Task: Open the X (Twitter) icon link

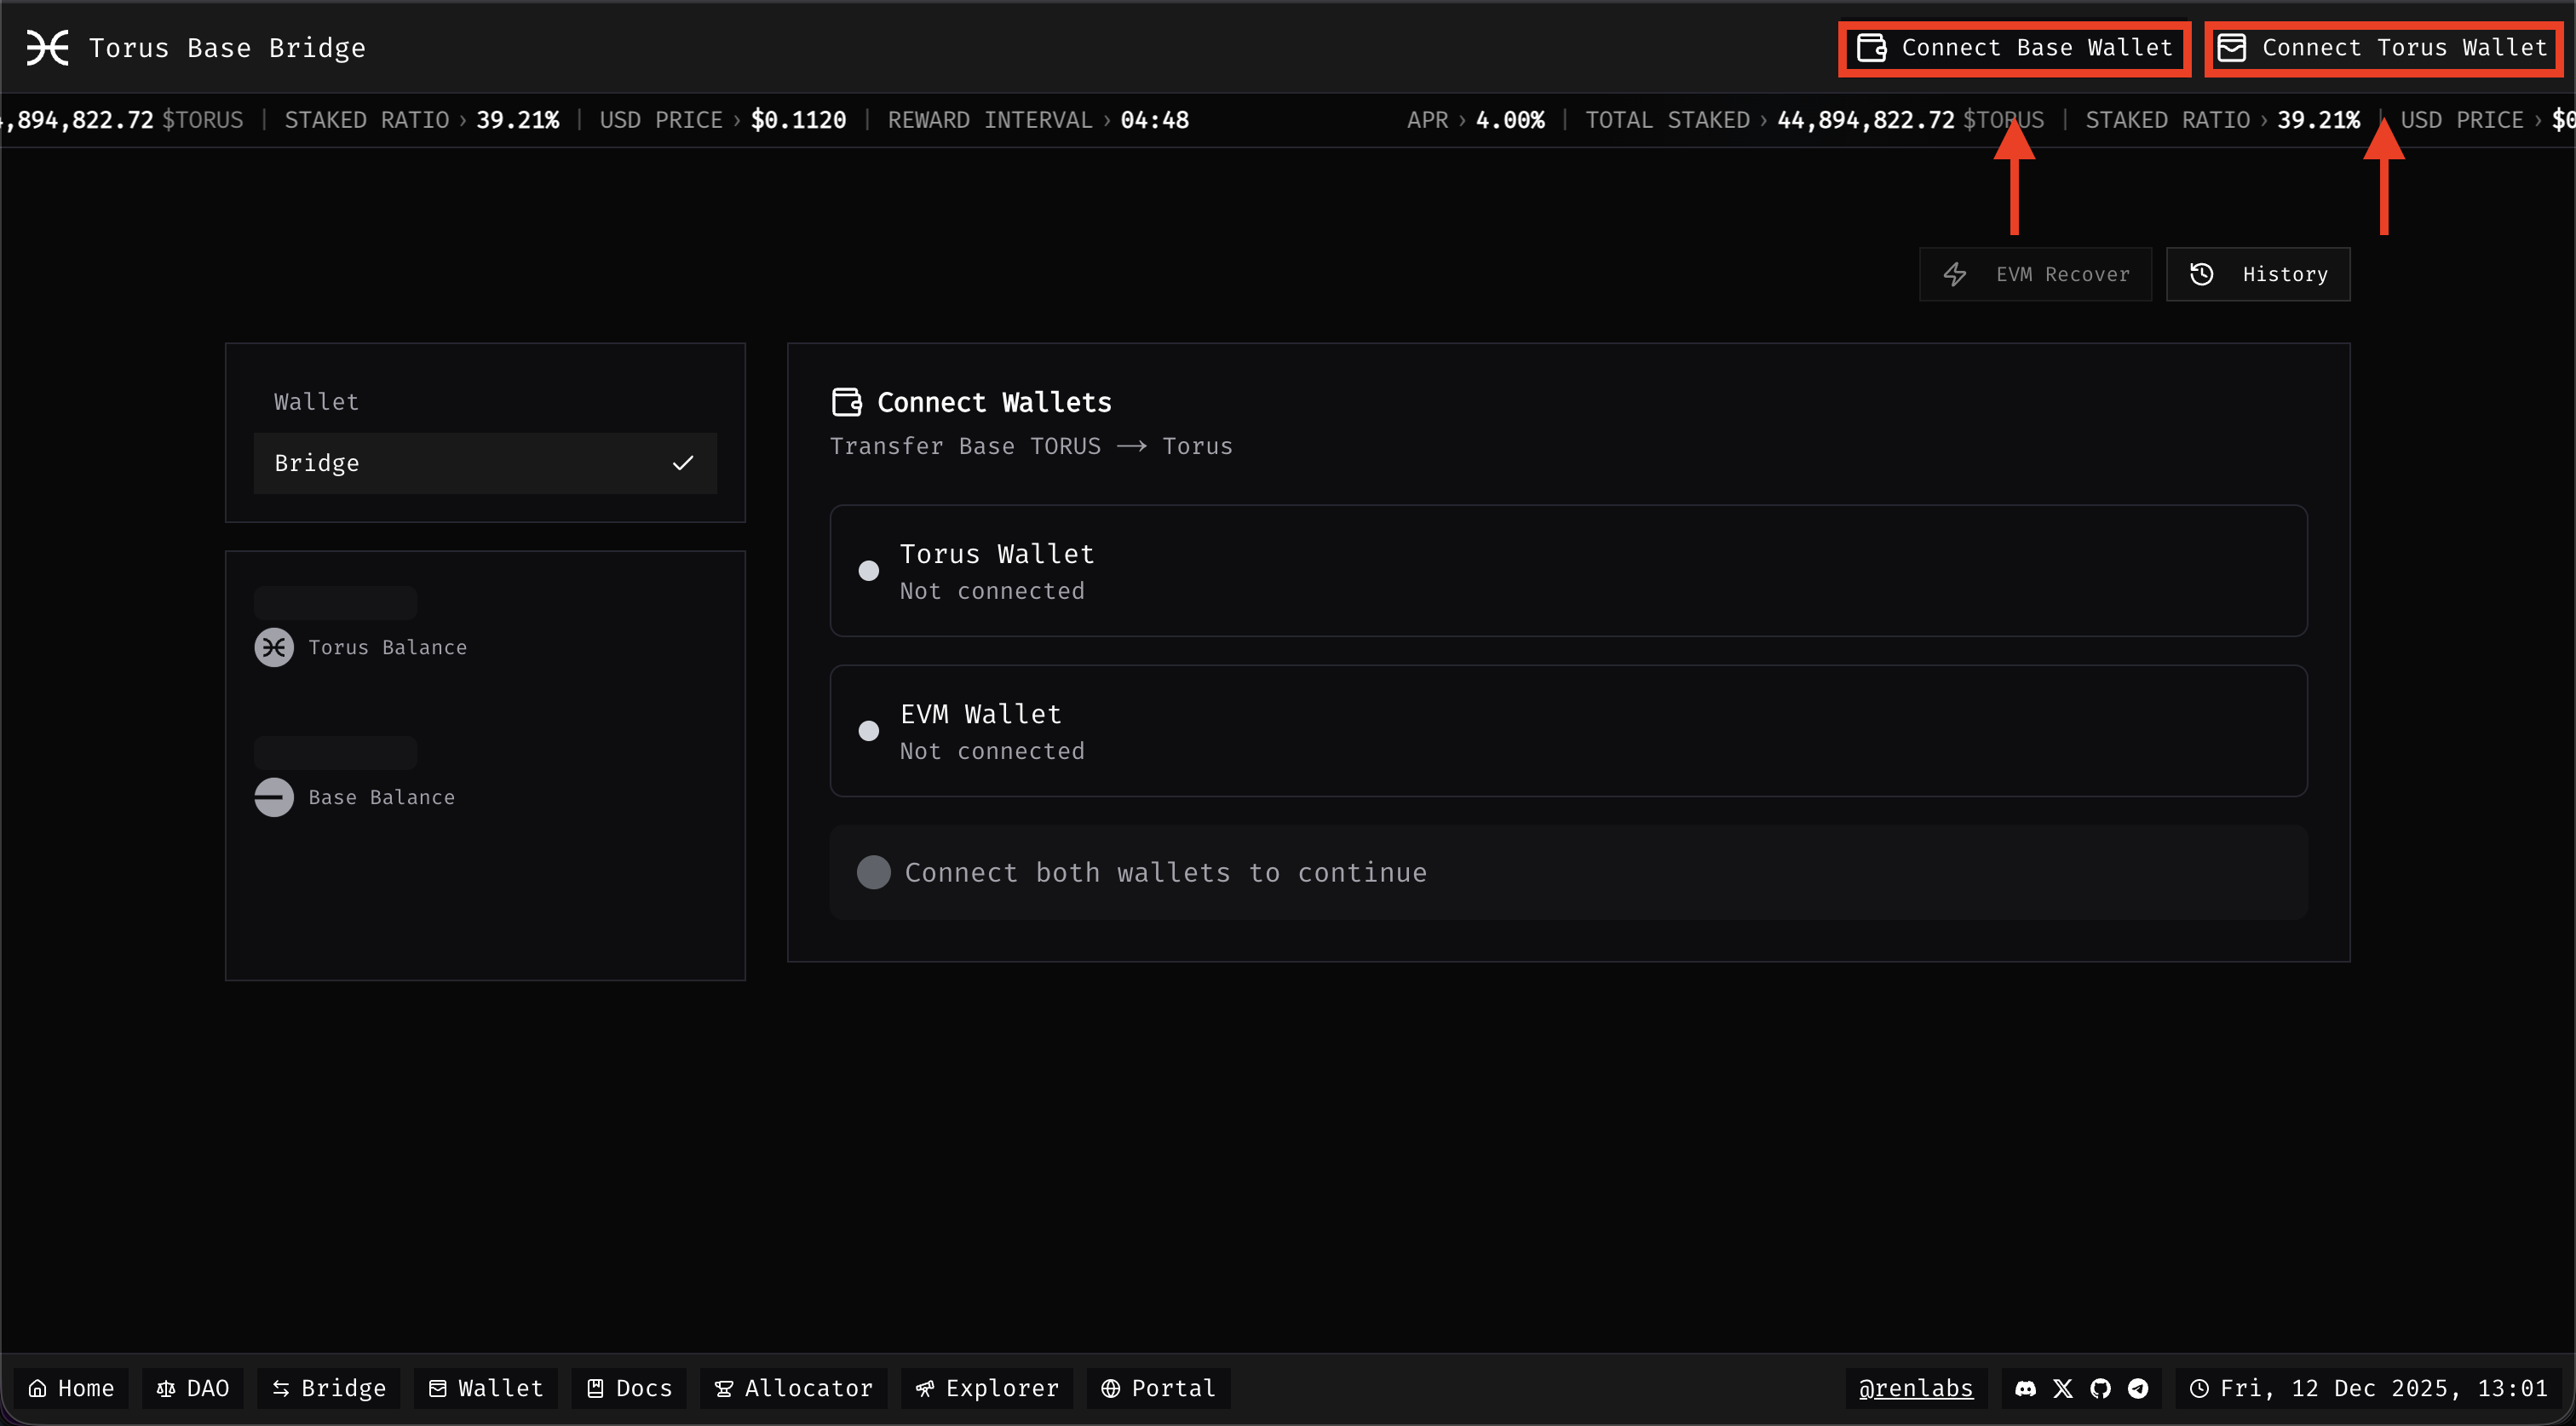Action: click(x=2063, y=1388)
